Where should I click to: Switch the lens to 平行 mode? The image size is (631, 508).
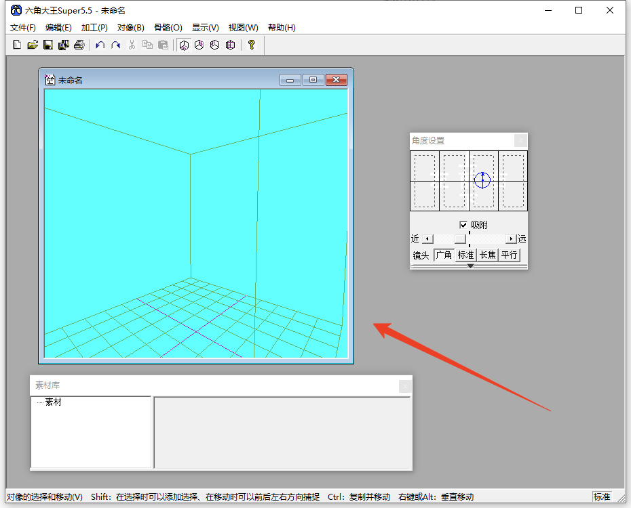[x=509, y=255]
